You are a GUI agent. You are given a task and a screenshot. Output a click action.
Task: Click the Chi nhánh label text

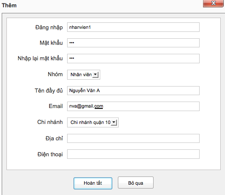point(50,122)
